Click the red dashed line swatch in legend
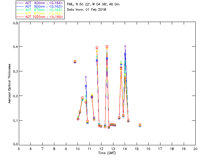201x161 pixels. (20, 17)
